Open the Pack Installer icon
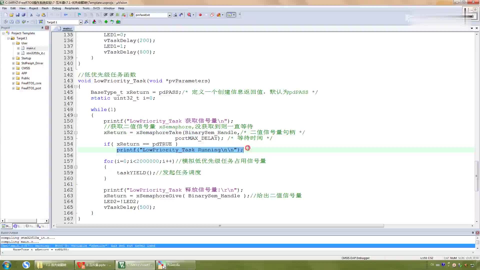 [x=118, y=22]
